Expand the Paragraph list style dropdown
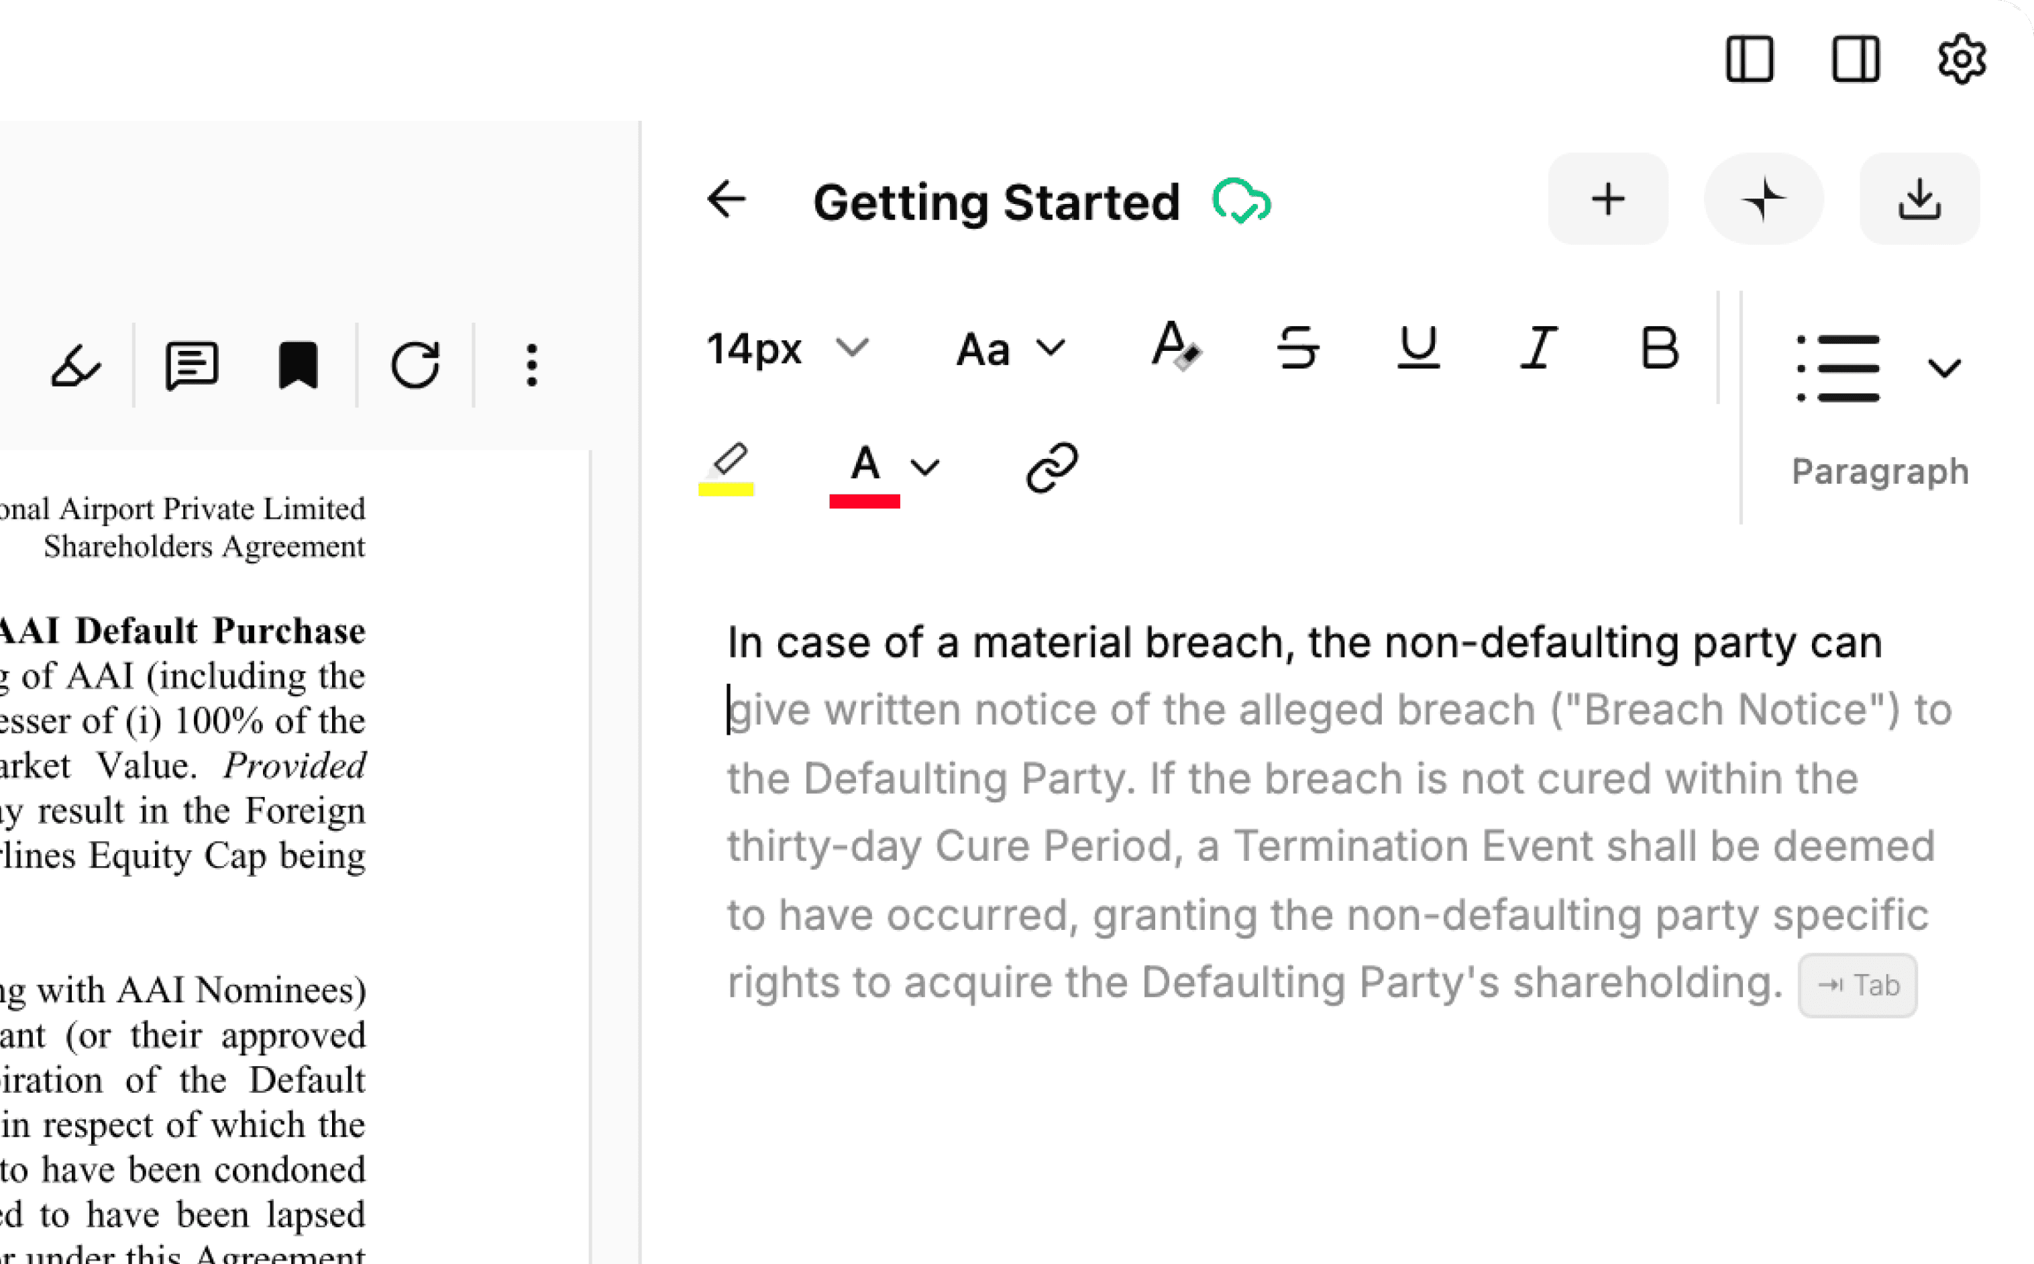2034x1264 pixels. pos(1943,369)
